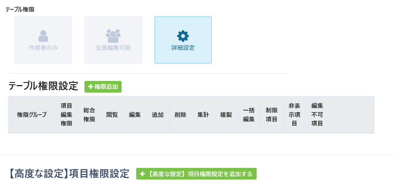Viewport: 394px width, 196px height.
Task: Click the 詳細設定 gear icon
Action: pos(183,36)
